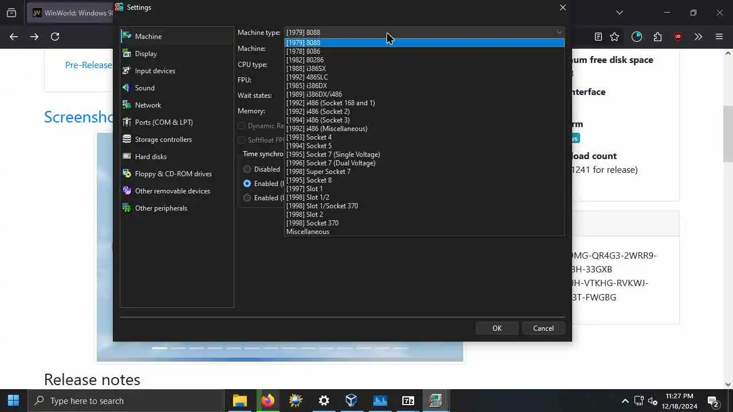
Task: Open the notification center icon
Action: click(x=712, y=401)
